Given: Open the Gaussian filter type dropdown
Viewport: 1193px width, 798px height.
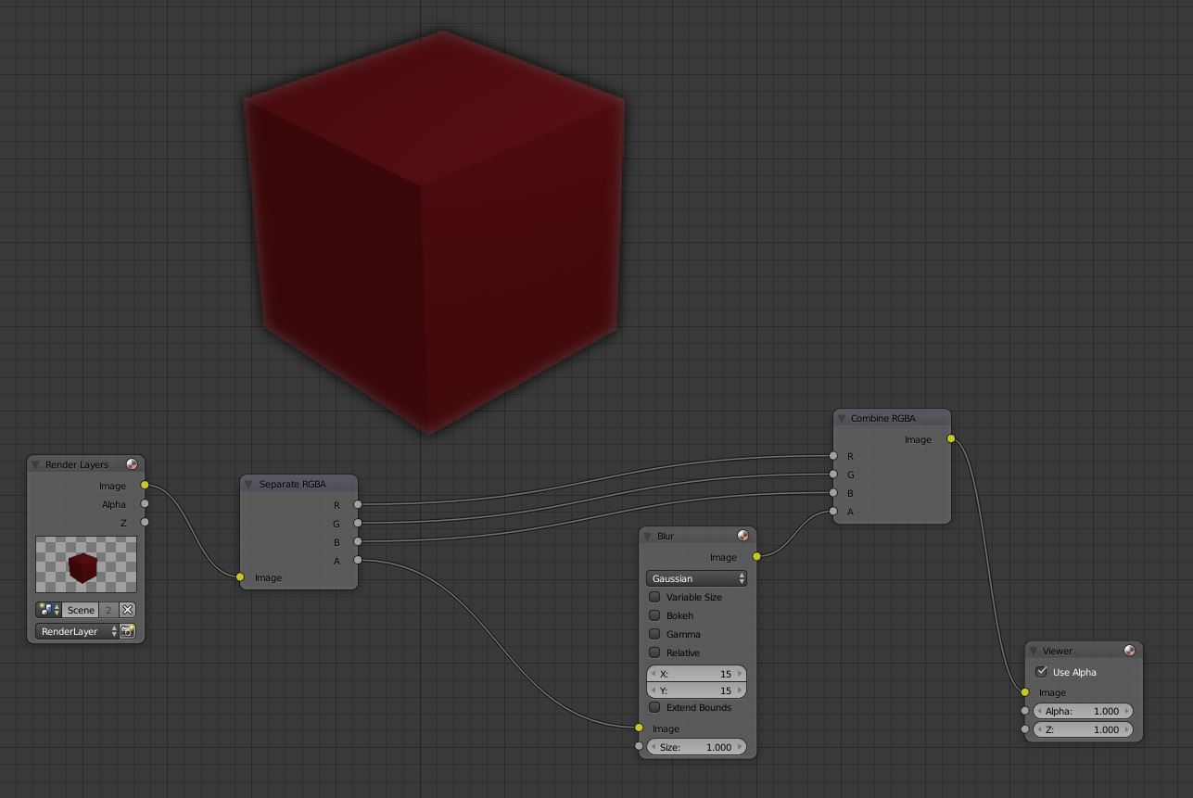Looking at the screenshot, I should (x=696, y=578).
